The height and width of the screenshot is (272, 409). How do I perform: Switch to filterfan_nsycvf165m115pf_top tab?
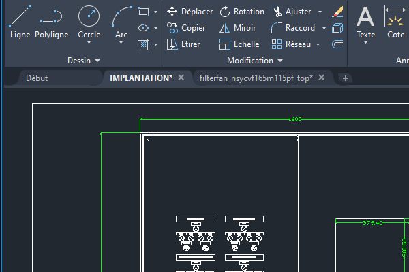pyautogui.click(x=256, y=78)
